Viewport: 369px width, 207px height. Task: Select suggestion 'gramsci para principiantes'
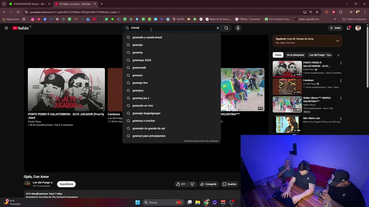click(x=172, y=136)
